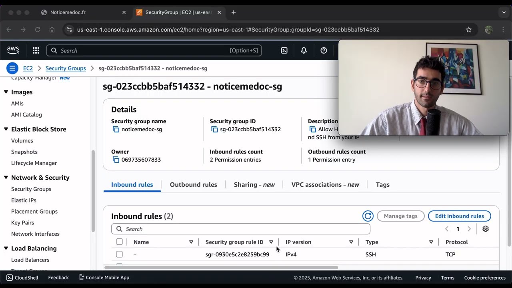Open the Tags tab
Image resolution: width=512 pixels, height=288 pixels.
(x=383, y=185)
